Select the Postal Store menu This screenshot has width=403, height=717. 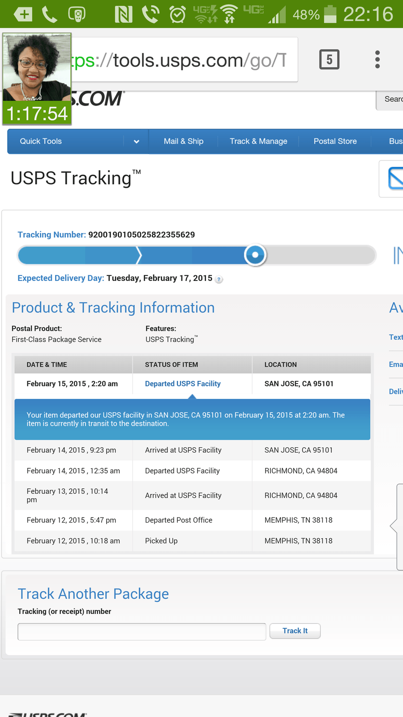(x=335, y=142)
